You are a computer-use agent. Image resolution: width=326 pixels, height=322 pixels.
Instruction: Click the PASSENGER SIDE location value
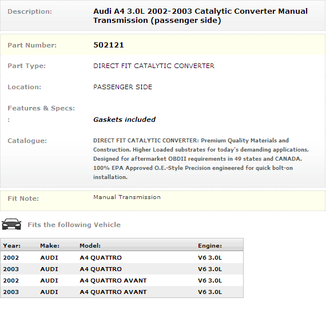122,87
